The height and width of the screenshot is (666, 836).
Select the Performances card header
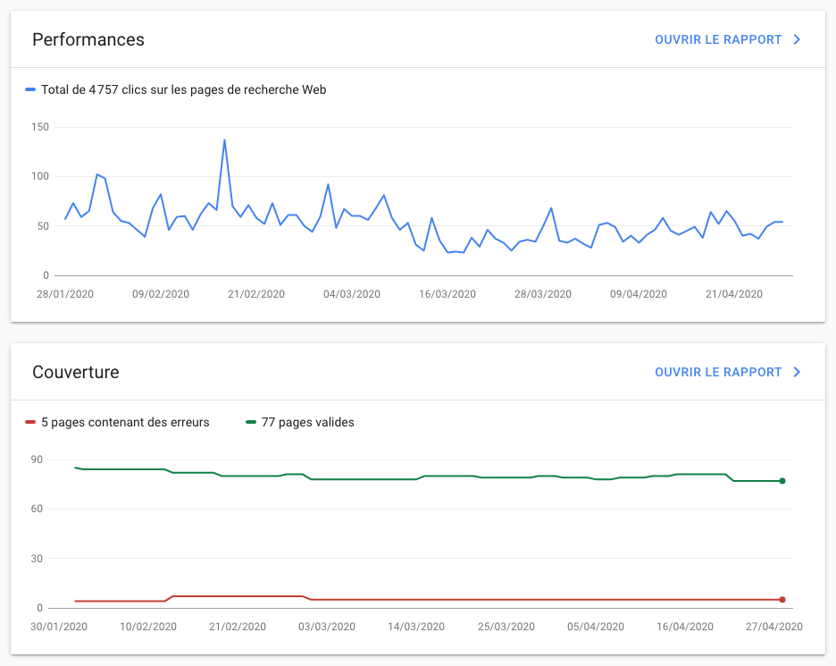[x=88, y=40]
